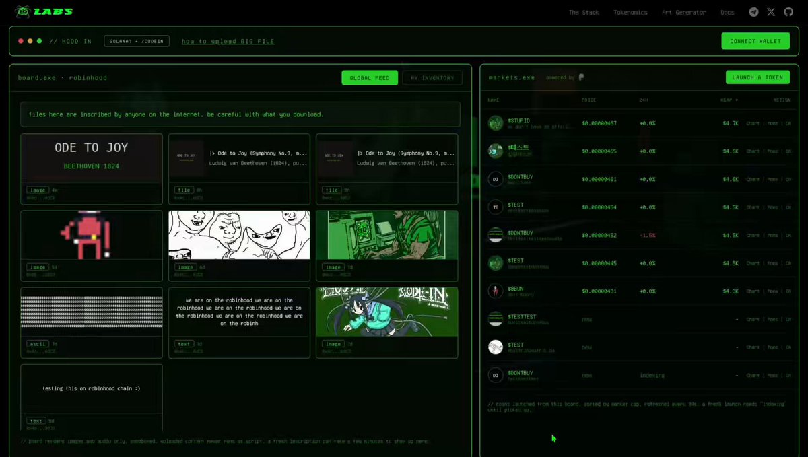
Task: Open Chart link for $BBUN
Action: (753, 291)
